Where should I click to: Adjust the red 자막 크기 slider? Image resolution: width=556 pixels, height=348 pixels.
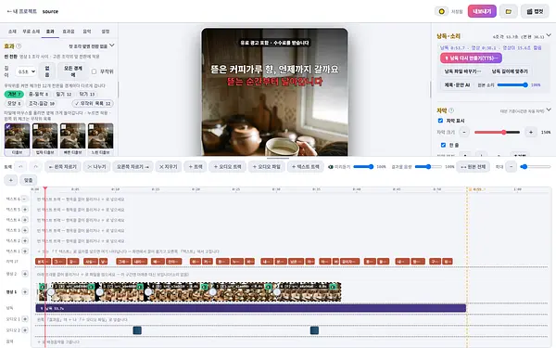497,132
